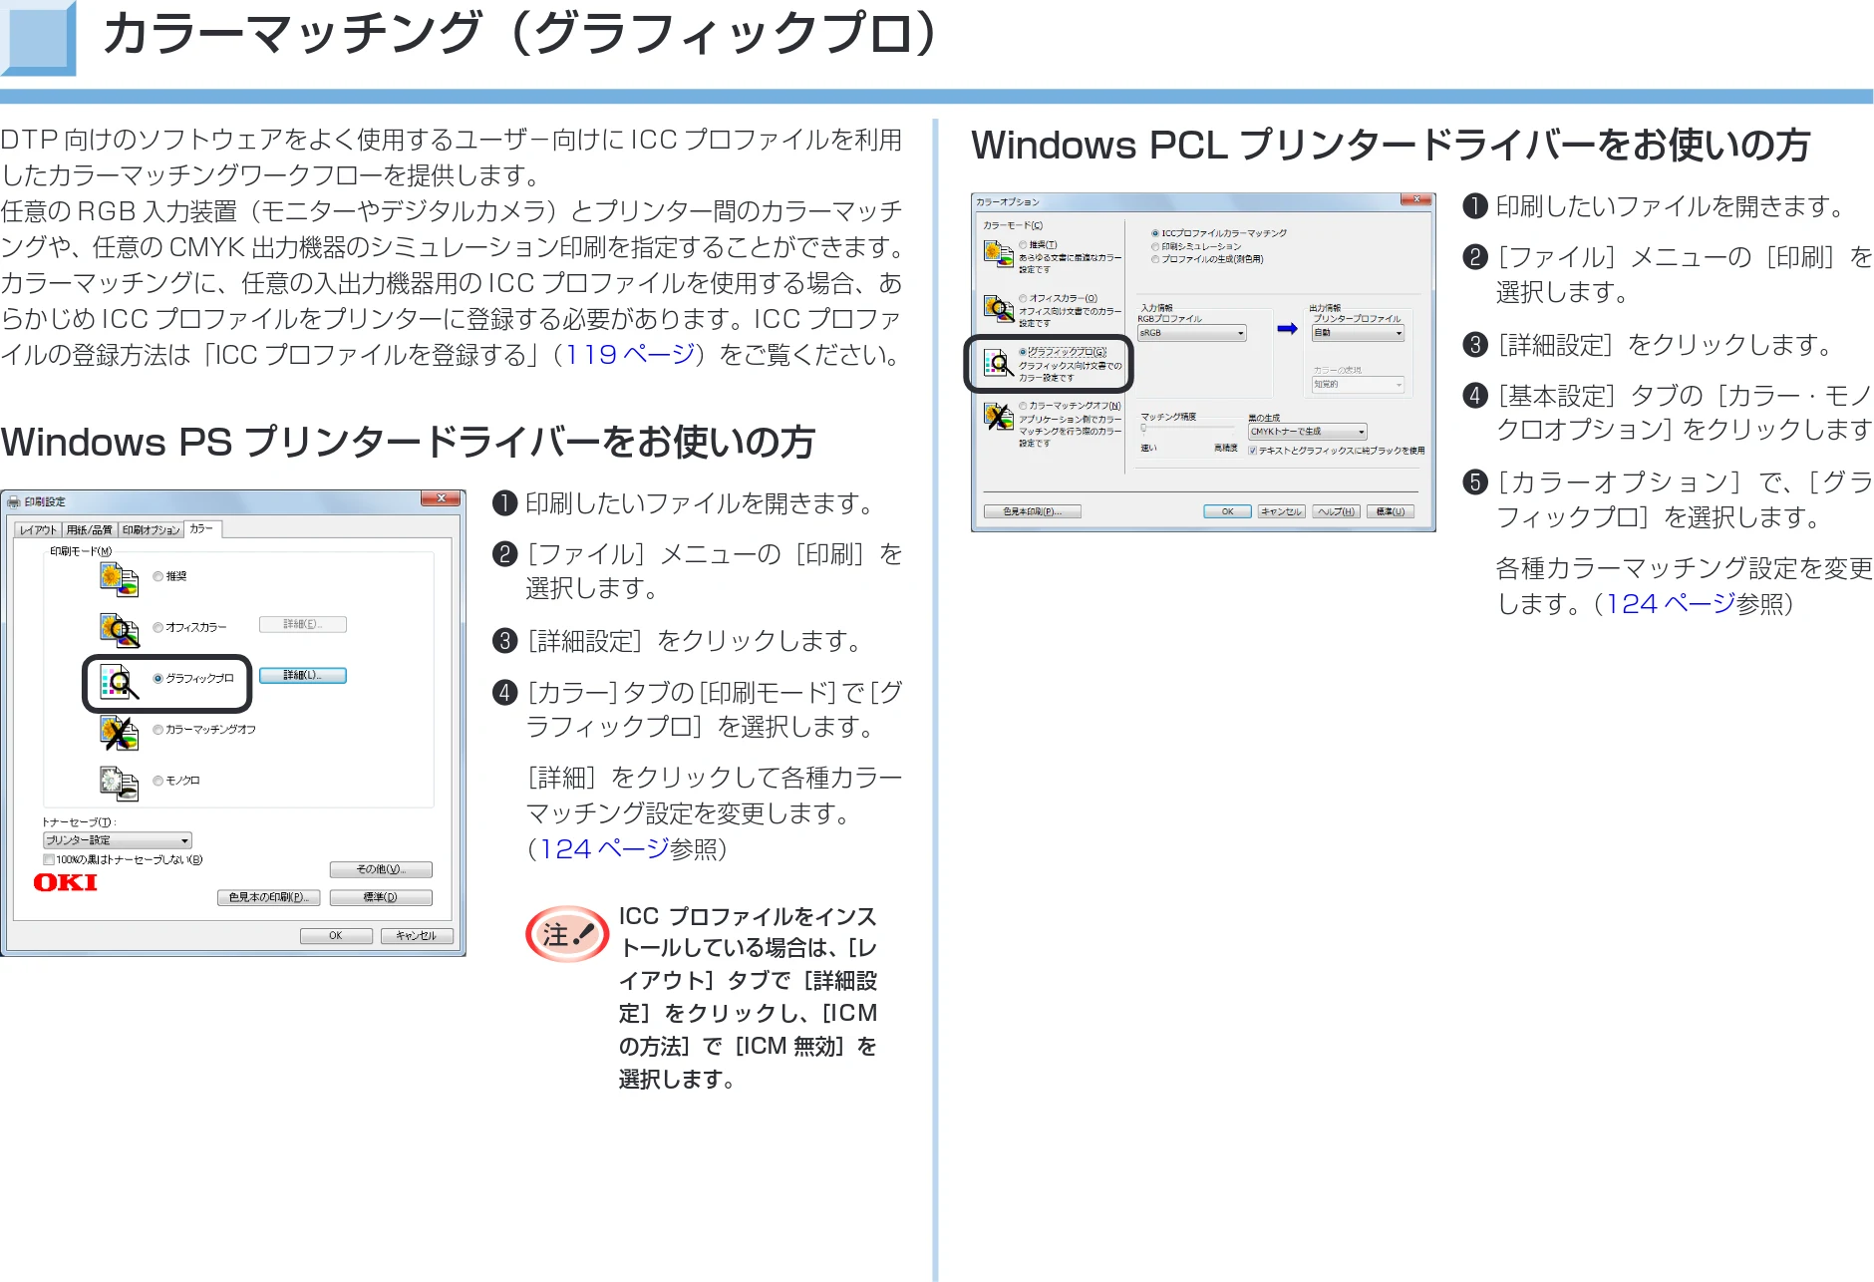
Task: Click the その他(V) button
Action: tap(381, 869)
